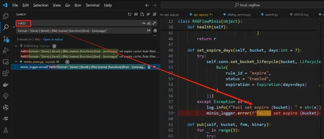Open the Testing flask view

point(6,130)
